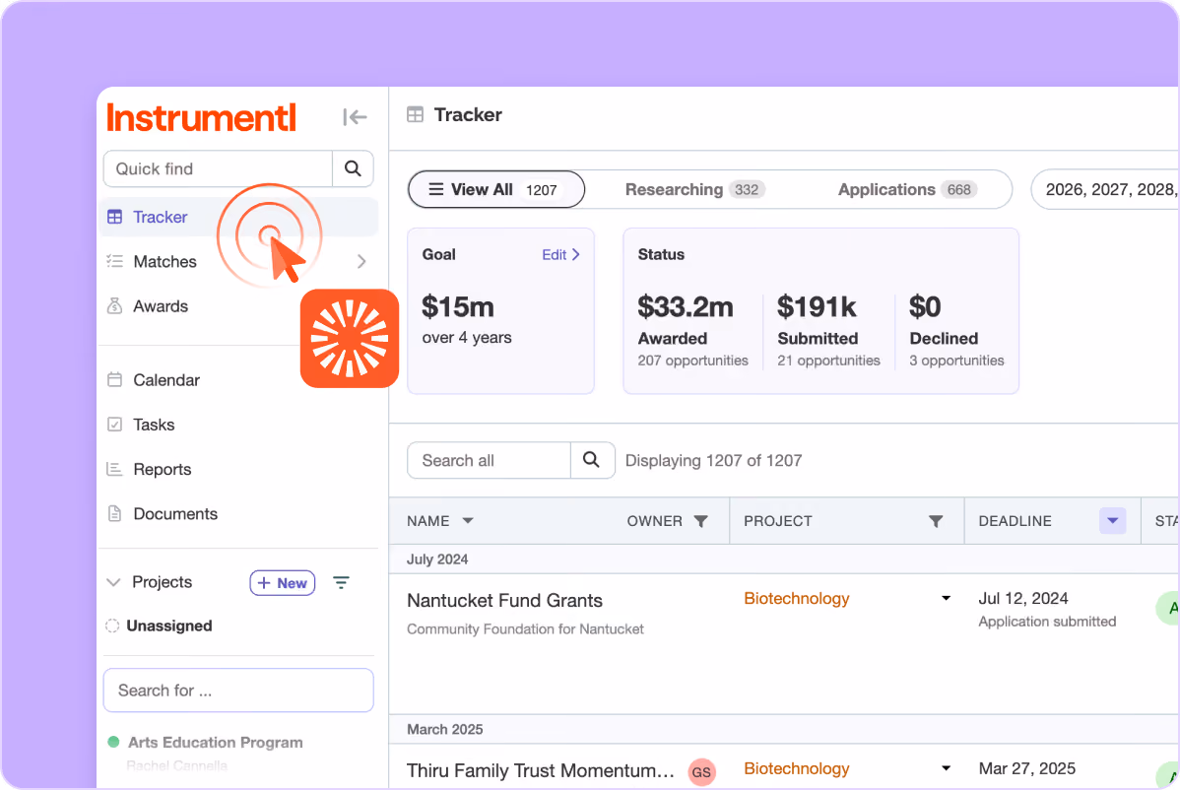Click the Calendar icon in sidebar
This screenshot has height=790, width=1180.
[114, 379]
